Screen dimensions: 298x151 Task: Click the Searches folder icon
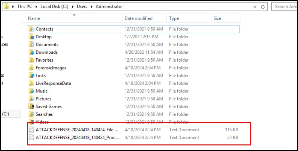tap(31, 114)
